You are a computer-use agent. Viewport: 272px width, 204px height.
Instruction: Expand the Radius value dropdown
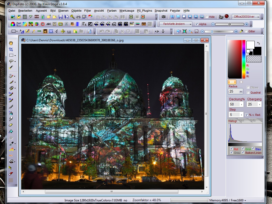pyautogui.click(x=241, y=92)
